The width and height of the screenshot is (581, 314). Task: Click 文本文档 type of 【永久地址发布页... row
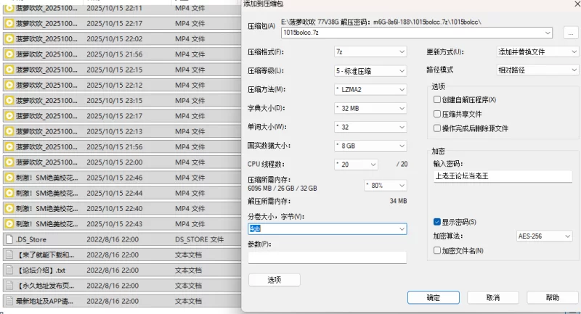(188, 286)
